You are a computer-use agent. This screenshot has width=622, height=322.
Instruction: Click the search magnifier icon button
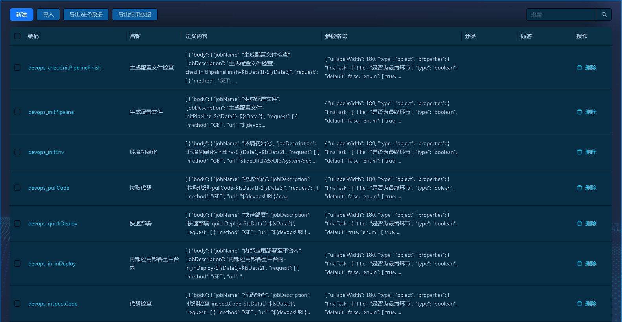pyautogui.click(x=604, y=15)
